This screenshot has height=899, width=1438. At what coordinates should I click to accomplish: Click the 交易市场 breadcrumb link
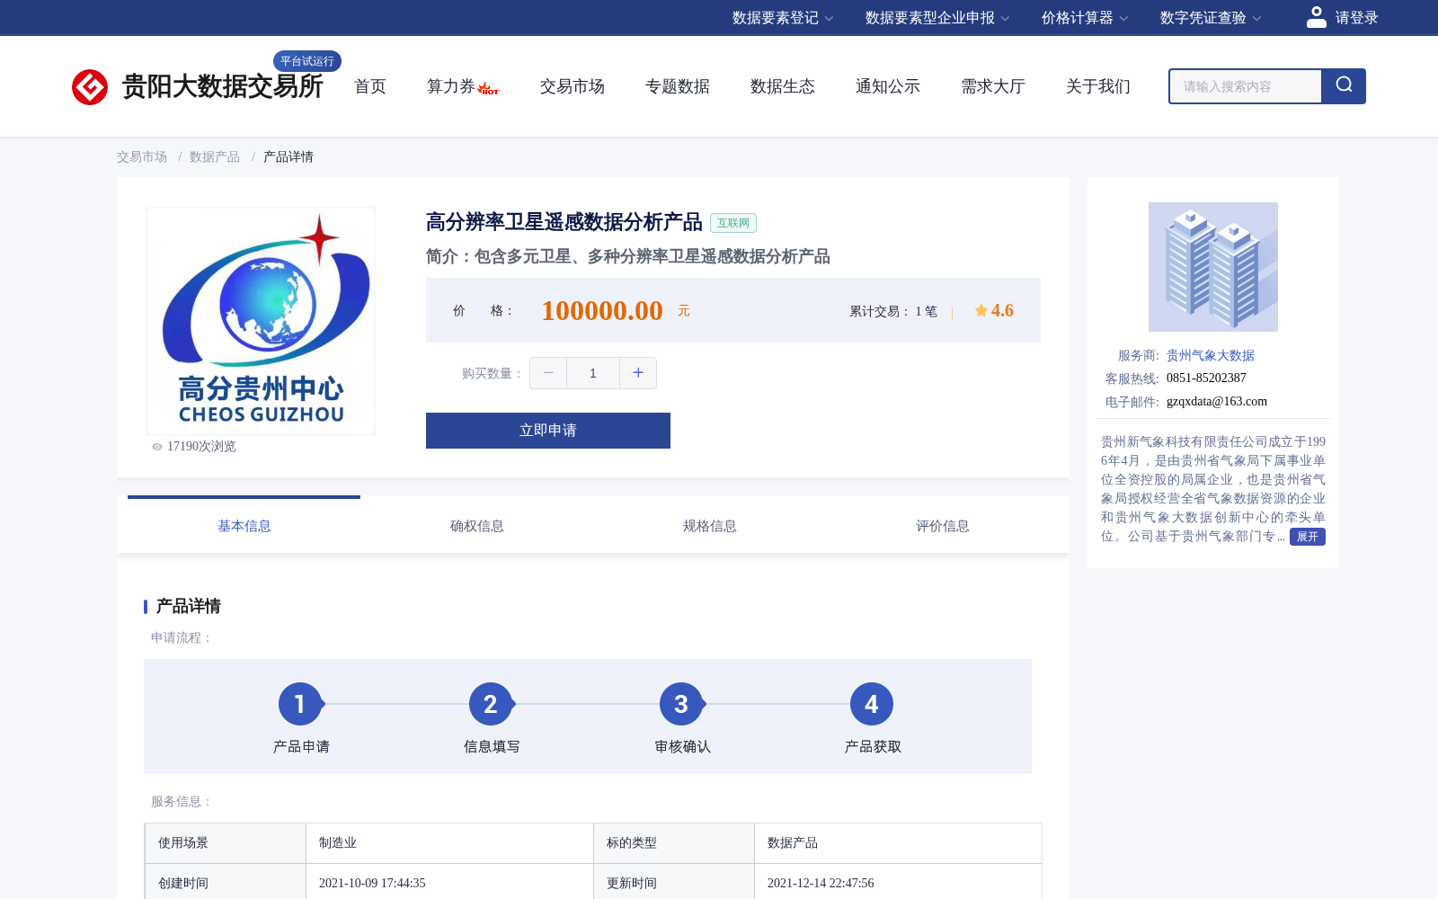click(x=141, y=156)
